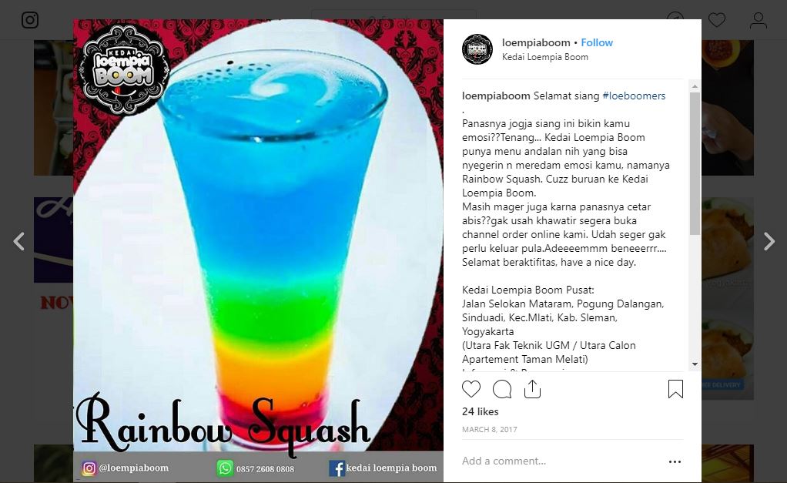The height and width of the screenshot is (483, 787).
Task: Open the more options three-dot menu
Action: coord(675,461)
